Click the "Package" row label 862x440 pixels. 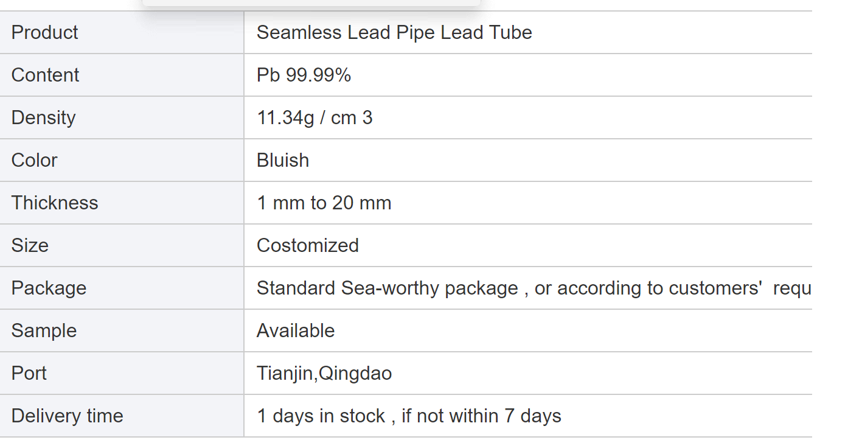pos(49,288)
